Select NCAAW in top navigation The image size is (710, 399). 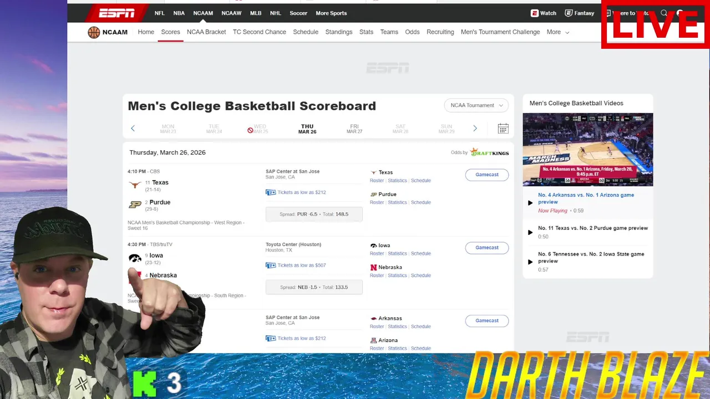[231, 13]
